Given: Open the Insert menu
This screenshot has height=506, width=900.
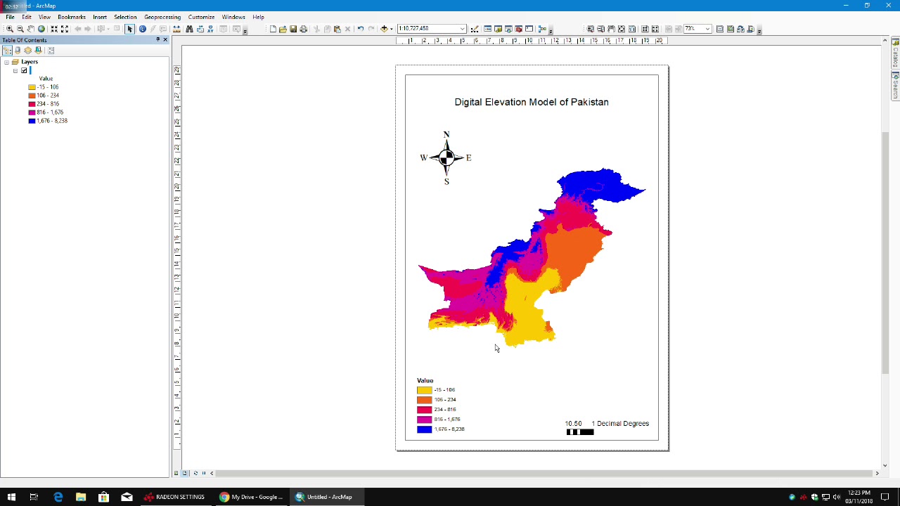Looking at the screenshot, I should 100,17.
